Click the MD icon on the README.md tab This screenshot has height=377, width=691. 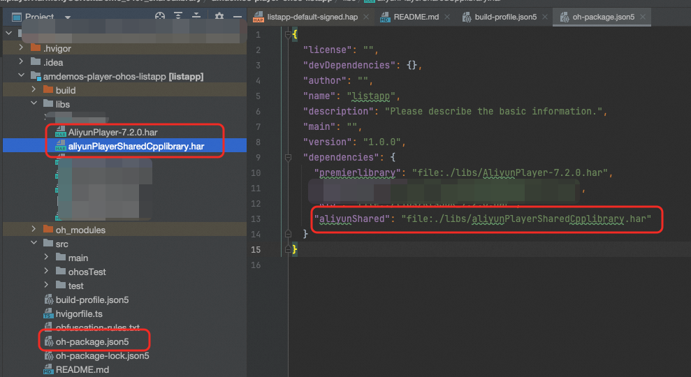point(385,17)
